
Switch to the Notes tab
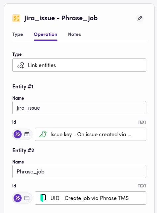coord(74,34)
